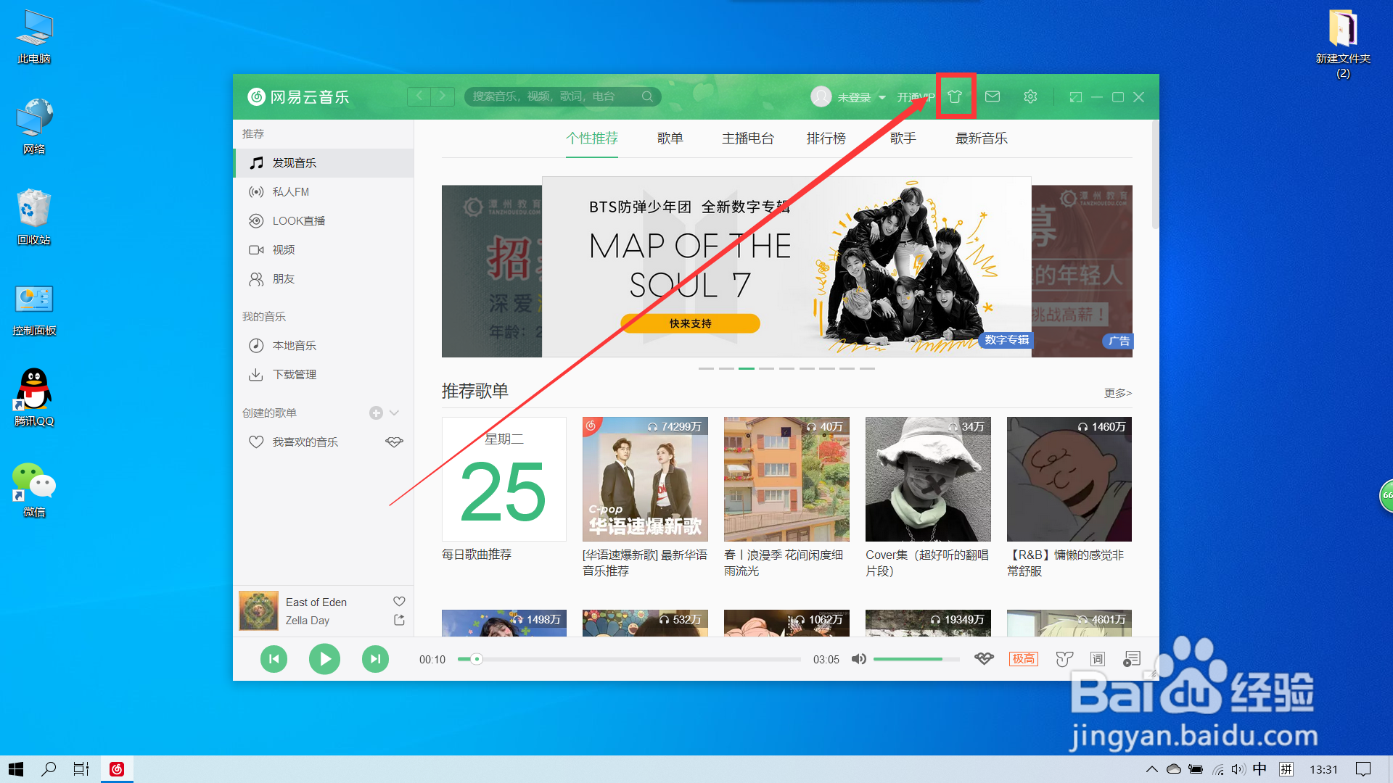Add a new created playlist
1393x783 pixels.
tap(376, 413)
